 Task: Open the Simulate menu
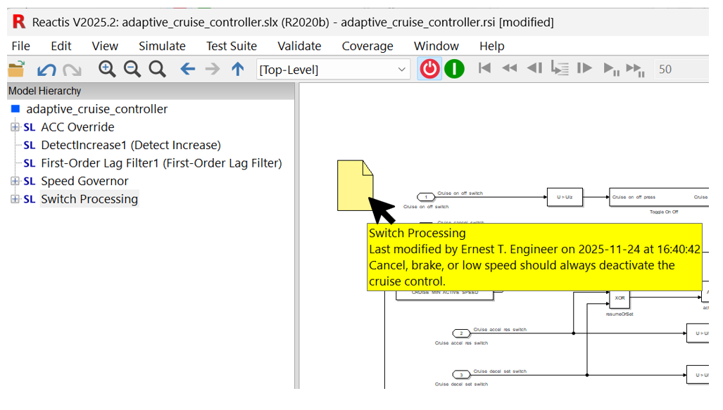pyautogui.click(x=162, y=46)
